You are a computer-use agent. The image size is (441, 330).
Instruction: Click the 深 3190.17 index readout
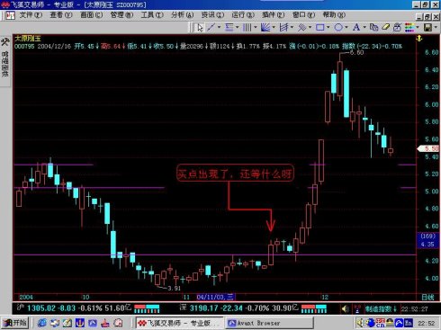239,308
